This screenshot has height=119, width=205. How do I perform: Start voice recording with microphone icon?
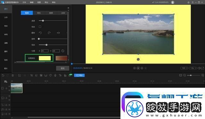tap(55, 75)
